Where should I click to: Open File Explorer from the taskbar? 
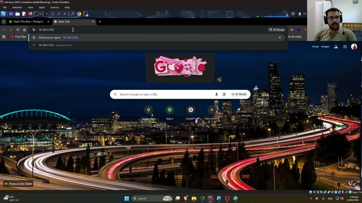194,198
